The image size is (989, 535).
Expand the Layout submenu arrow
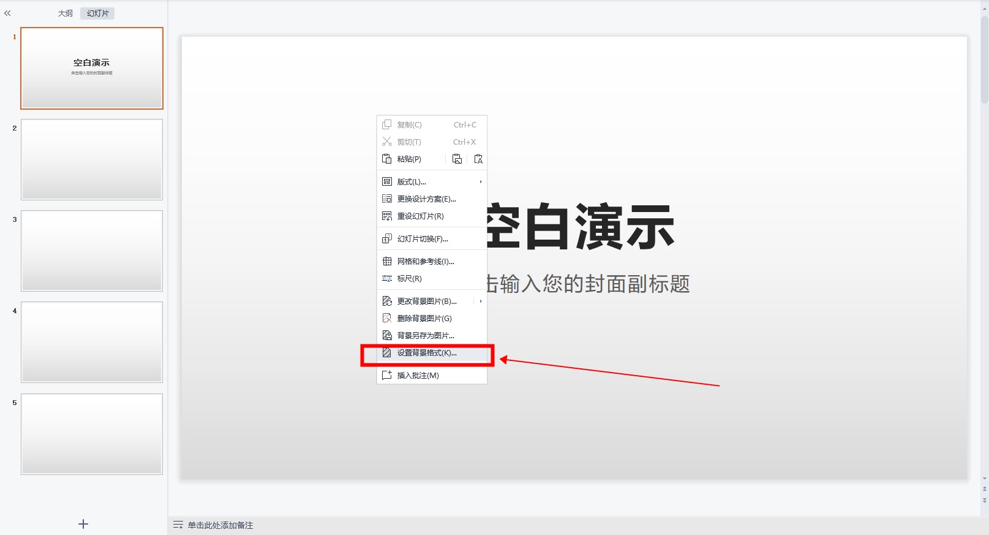tap(481, 181)
